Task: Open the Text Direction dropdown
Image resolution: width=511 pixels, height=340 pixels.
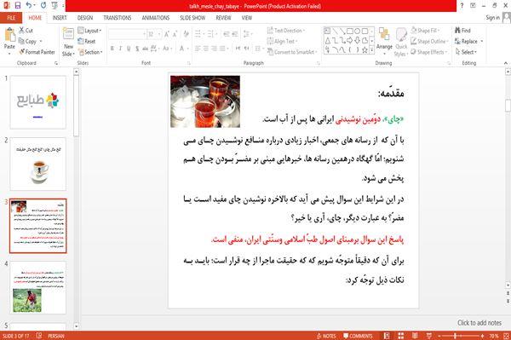Action: (286, 31)
